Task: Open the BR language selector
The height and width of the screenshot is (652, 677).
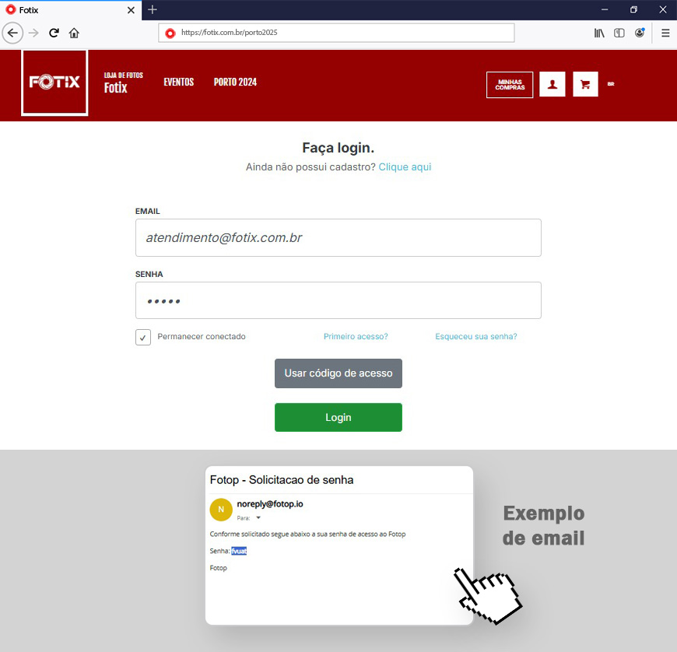Action: point(611,84)
